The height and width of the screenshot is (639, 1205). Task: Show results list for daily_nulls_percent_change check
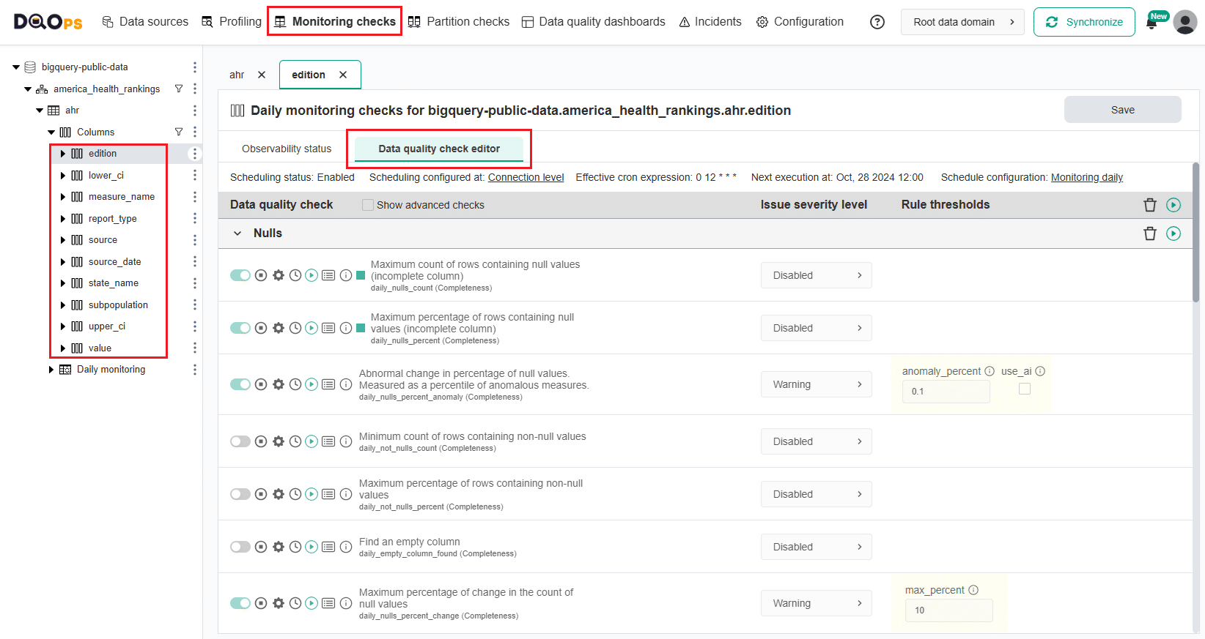[328, 603]
